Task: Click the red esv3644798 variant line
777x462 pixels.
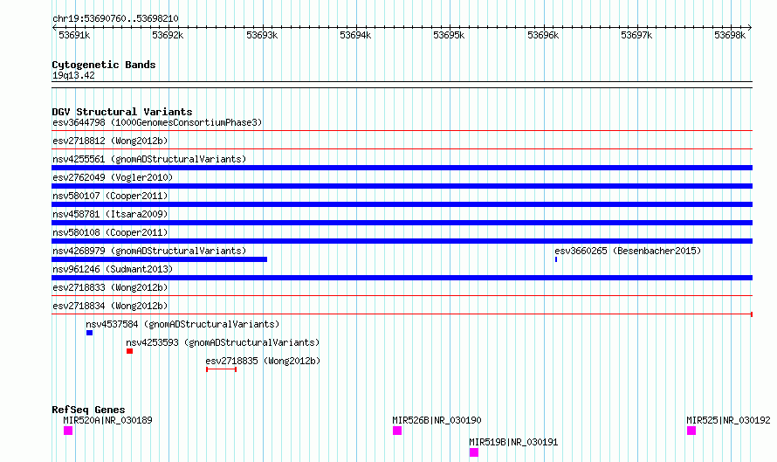Action: pos(402,131)
